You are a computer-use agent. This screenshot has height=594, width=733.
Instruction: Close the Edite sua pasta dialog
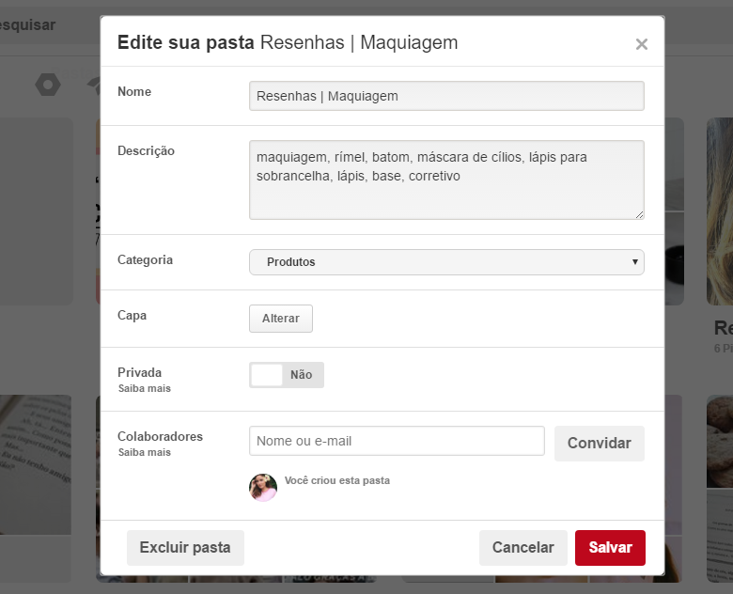click(641, 44)
